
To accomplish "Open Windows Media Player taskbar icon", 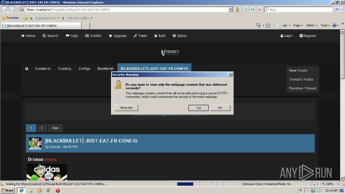I will [x=40, y=190].
